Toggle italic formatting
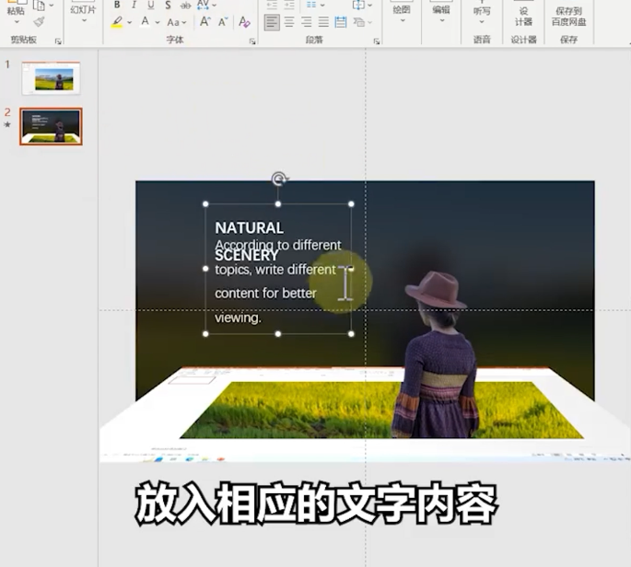The width and height of the screenshot is (631, 567). 134,5
